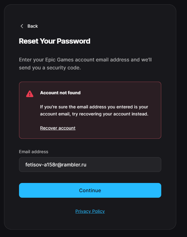187x237 pixels.
Task: Click the dark background outside the dialog card
Action: point(182,121)
